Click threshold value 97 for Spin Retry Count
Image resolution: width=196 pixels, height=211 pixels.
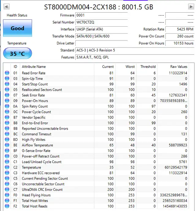[x=153, y=106]
